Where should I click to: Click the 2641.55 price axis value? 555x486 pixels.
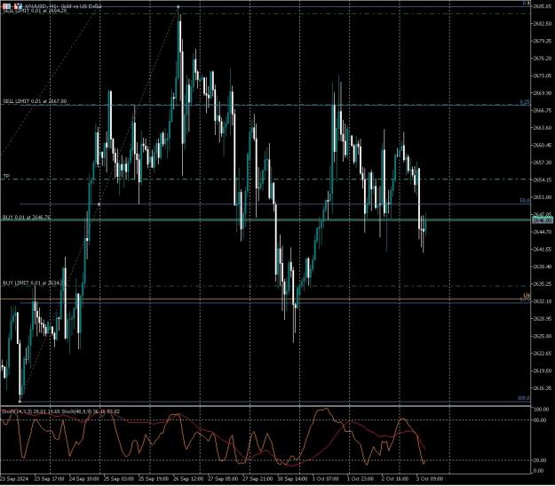point(543,250)
